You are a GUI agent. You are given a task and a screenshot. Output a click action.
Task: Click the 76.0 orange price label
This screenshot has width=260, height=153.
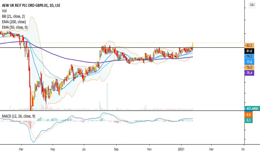coord(249,67)
